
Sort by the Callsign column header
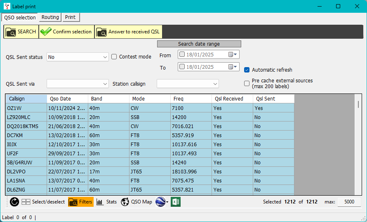pyautogui.click(x=26, y=98)
